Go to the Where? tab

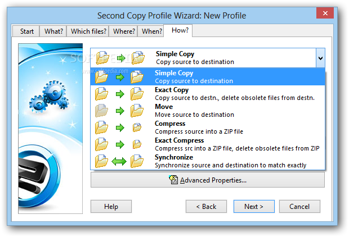point(123,31)
